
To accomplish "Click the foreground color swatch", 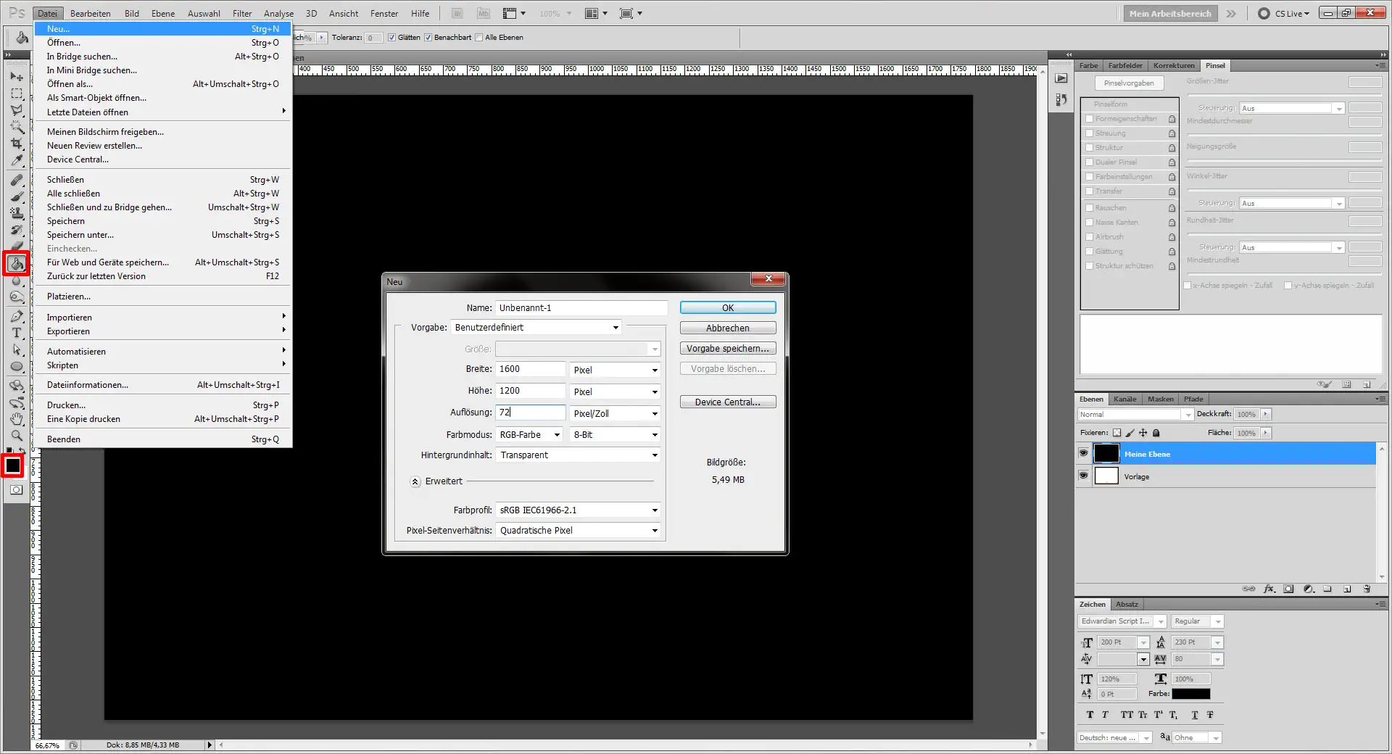I will click(x=12, y=465).
